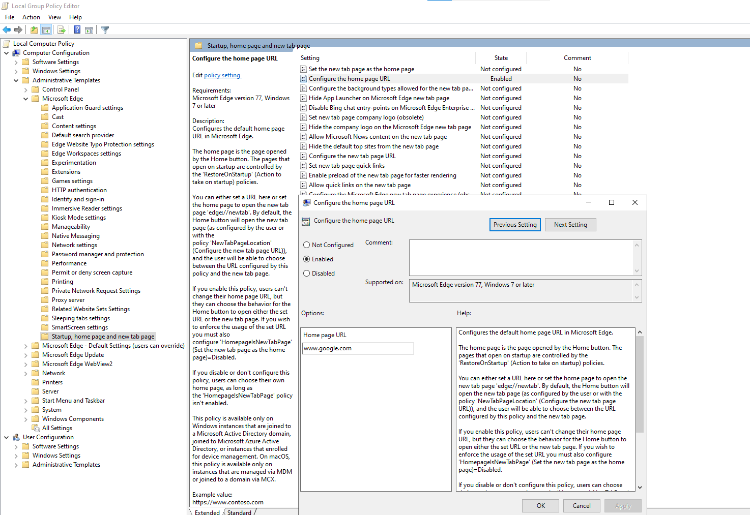Expand Microsoft Edge - Default Settings node
Viewport: 750px width, 515px height.
pos(25,346)
